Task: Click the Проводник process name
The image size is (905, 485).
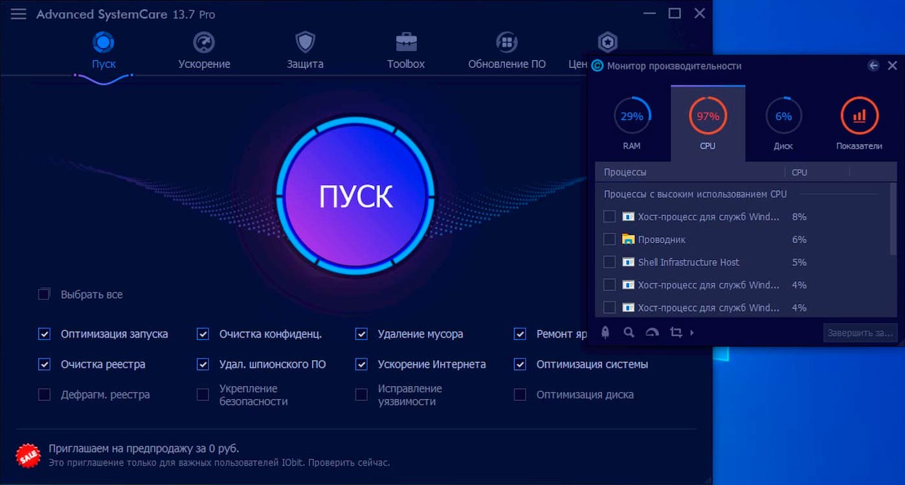Action: 662,239
